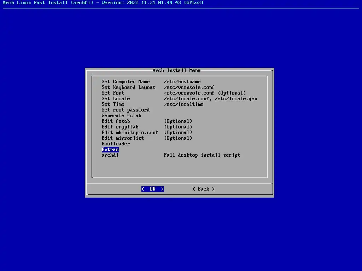The width and height of the screenshot is (362, 271).
Task: Click /etc/vconsole.conf beside Set Keyboard Layout
Action: click(x=189, y=88)
